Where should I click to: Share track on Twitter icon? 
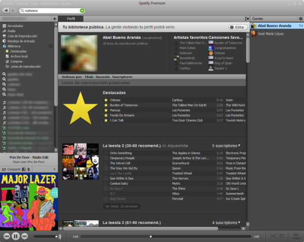click(x=29, y=169)
